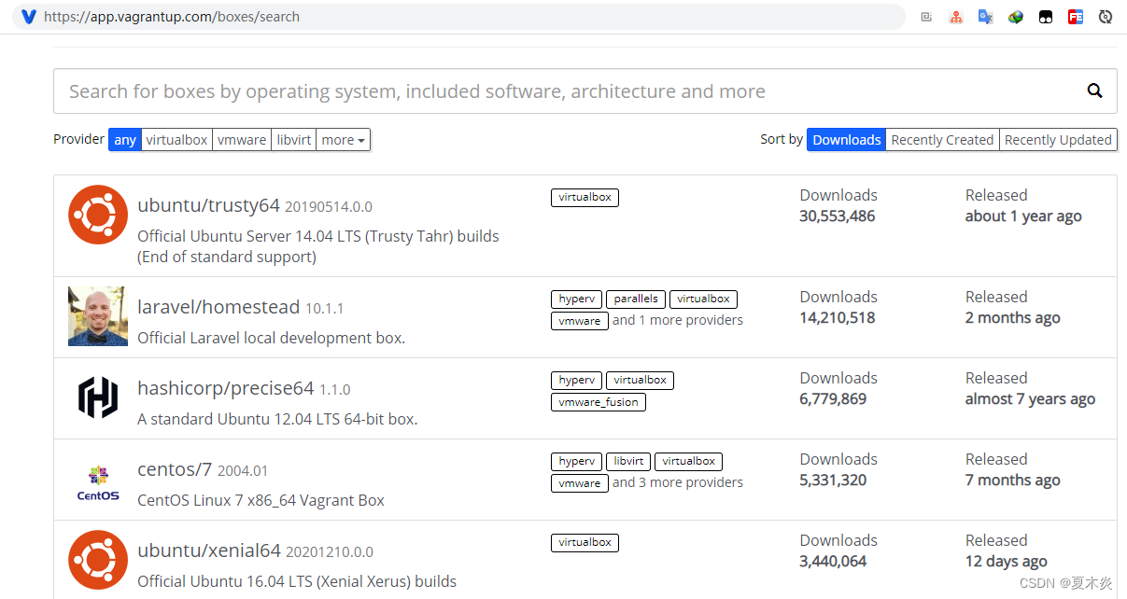Screen dimensions: 1127x599
Task: Click vmware tag on laravel/homestead row
Action: tap(580, 320)
